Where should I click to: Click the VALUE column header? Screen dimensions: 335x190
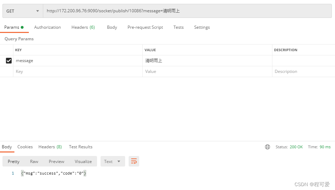[150, 50]
